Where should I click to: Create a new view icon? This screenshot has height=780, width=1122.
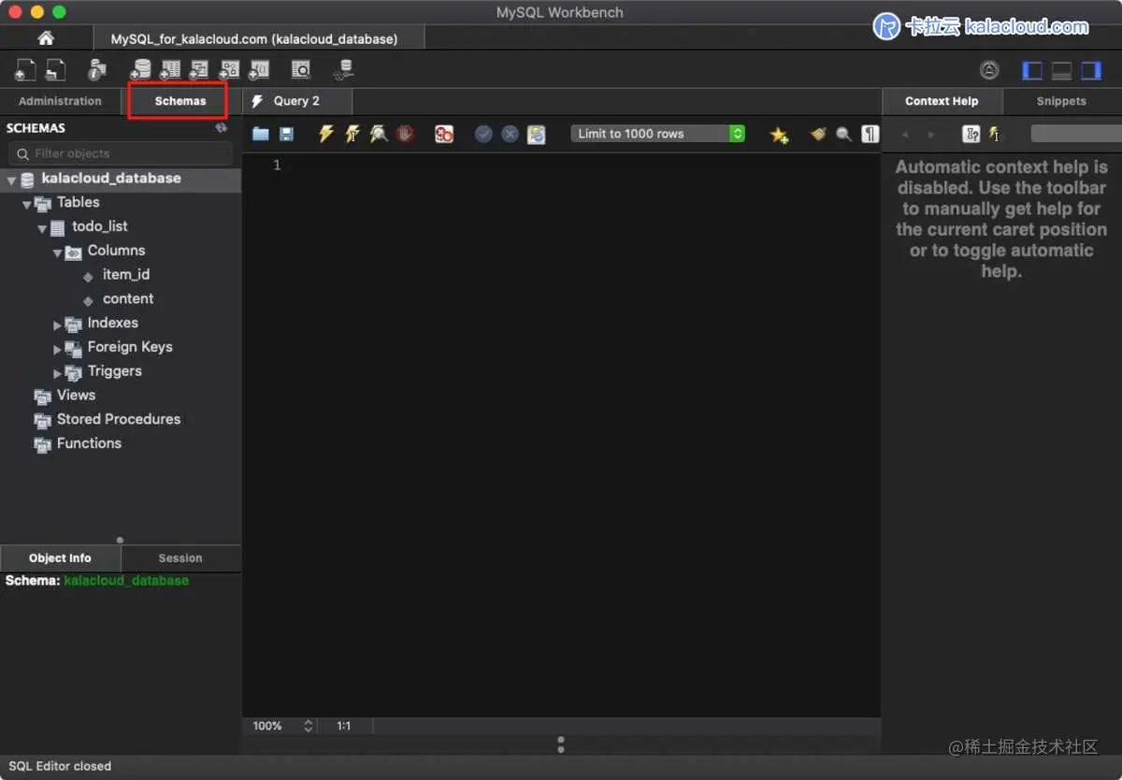tap(199, 69)
